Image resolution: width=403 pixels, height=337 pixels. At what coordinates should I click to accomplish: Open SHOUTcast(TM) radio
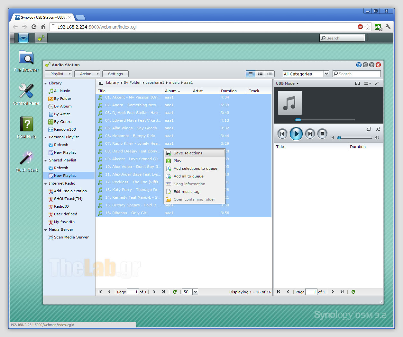tap(68, 199)
